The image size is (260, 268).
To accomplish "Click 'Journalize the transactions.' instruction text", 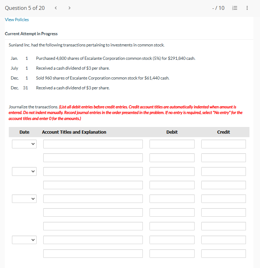I will pyautogui.click(x=33, y=107).
